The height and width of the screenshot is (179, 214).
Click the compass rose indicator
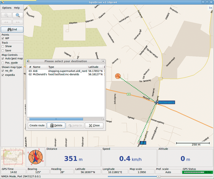pyautogui.click(x=35, y=156)
